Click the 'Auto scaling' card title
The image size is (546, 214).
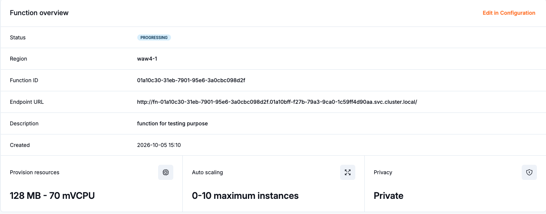pos(207,172)
